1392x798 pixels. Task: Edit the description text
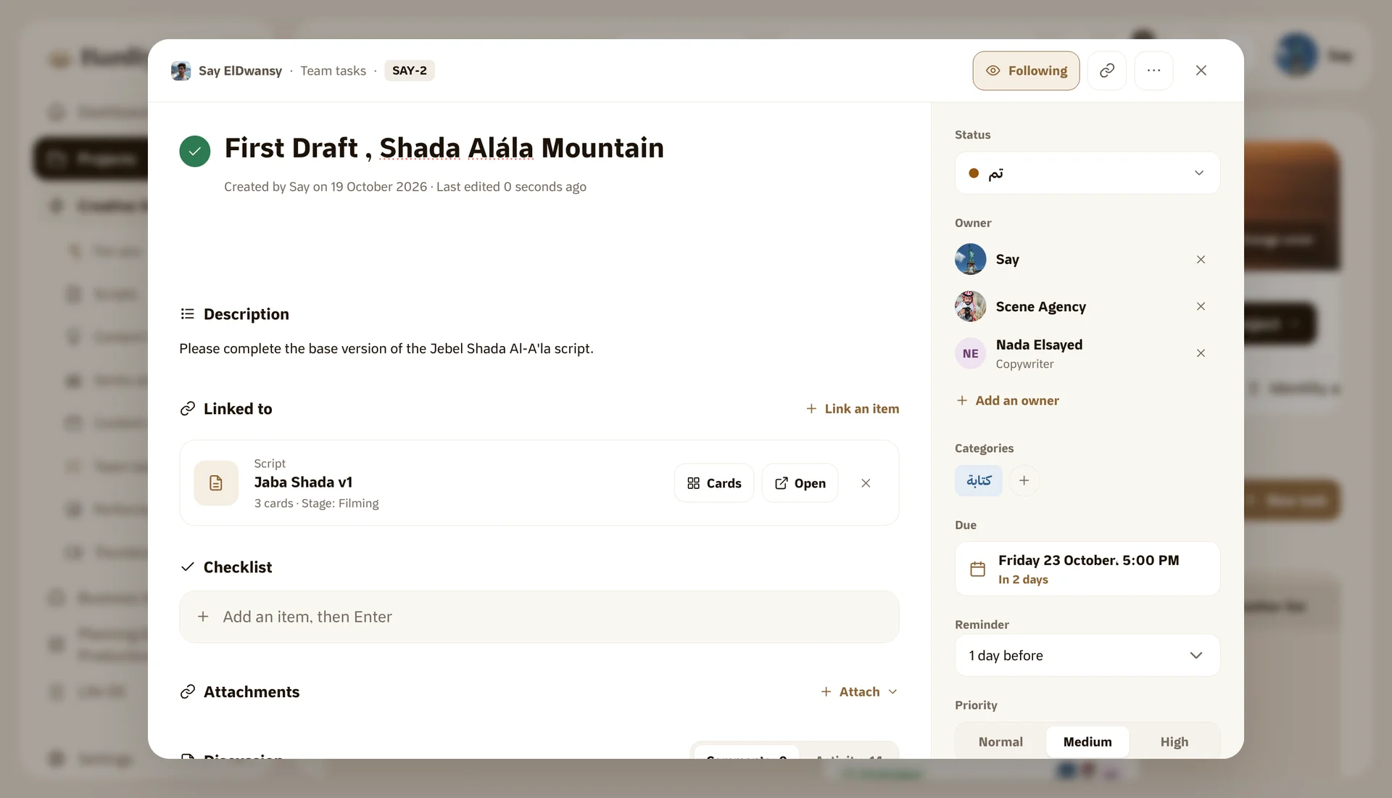point(386,348)
